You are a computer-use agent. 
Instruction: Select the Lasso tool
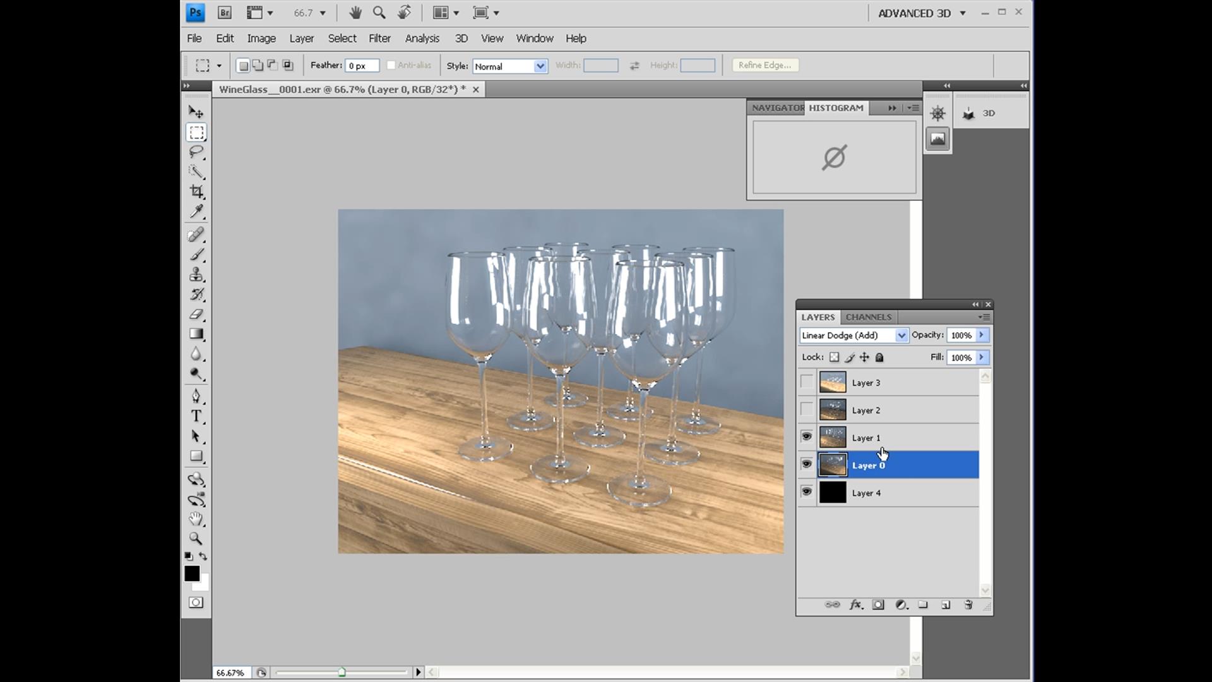(x=196, y=152)
